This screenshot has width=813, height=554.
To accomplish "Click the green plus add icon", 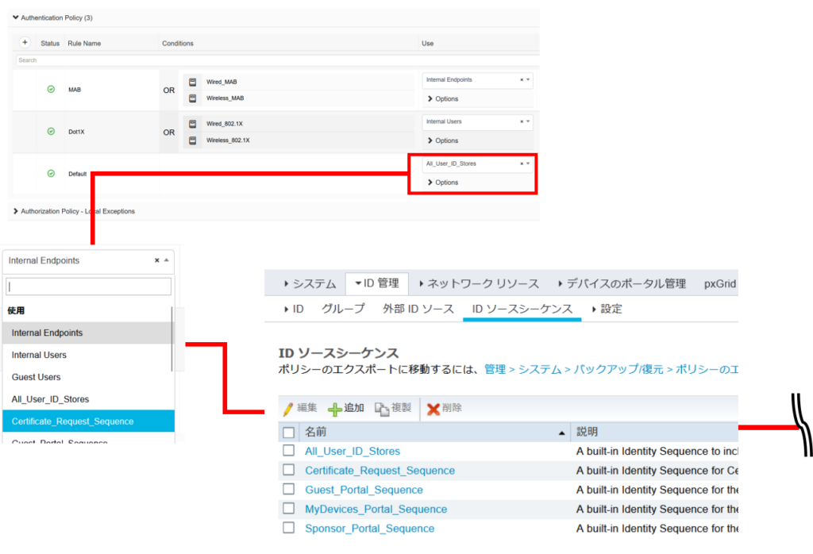I will coord(335,409).
